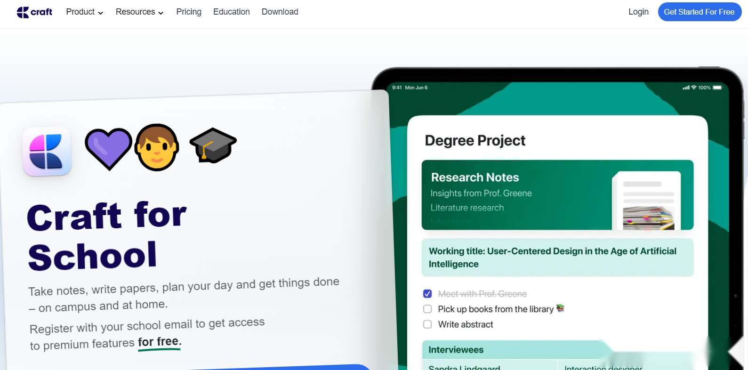Screen dimensions: 748x370
Task: Click the 9:41 time in tablet status bar
Action: (397, 88)
